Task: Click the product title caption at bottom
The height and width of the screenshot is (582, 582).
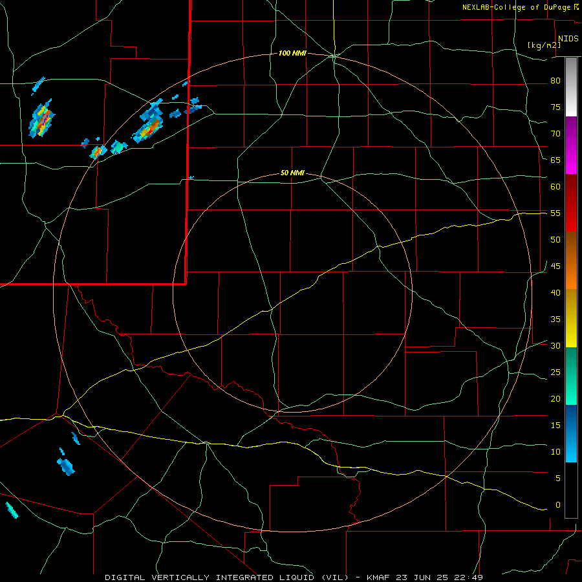Action: click(294, 577)
